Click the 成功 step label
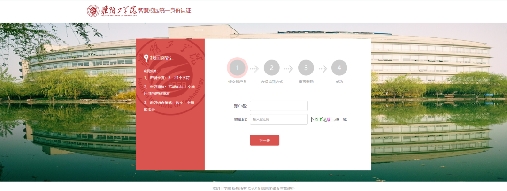507x191 pixels. [x=339, y=82]
